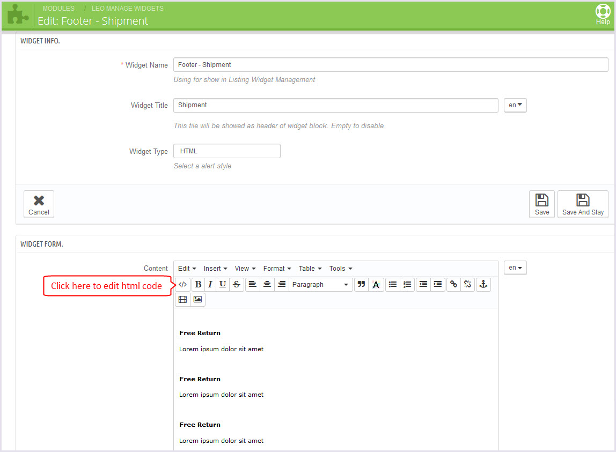Image resolution: width=616 pixels, height=452 pixels.
Task: Apply italic formatting
Action: [210, 285]
